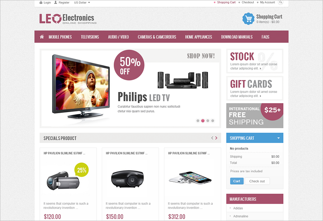This screenshot has width=323, height=221.
Task: Click the blue shopping cart badge icon
Action: pos(248,19)
